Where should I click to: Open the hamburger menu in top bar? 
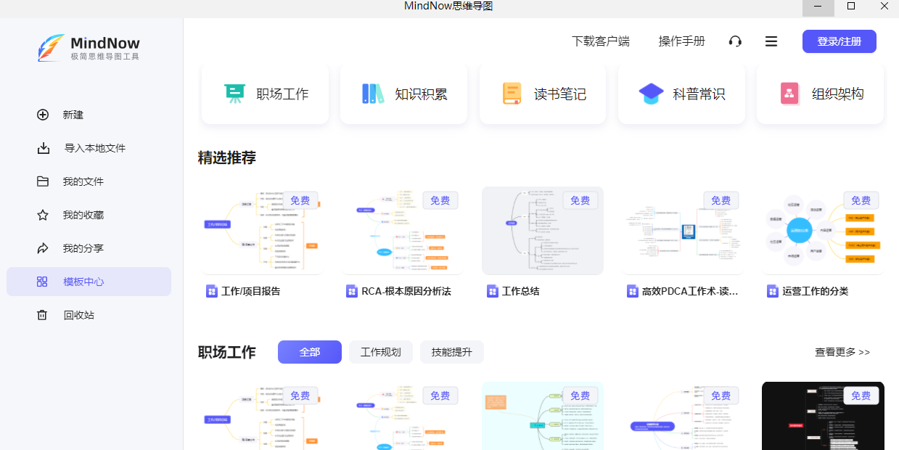point(771,41)
